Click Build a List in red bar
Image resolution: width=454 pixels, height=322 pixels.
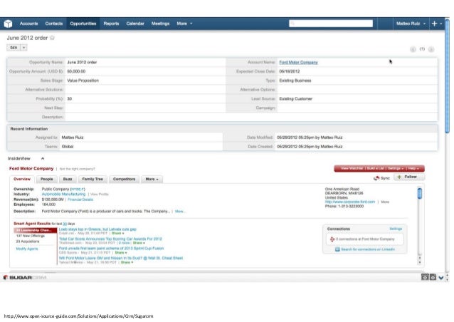tap(376, 168)
